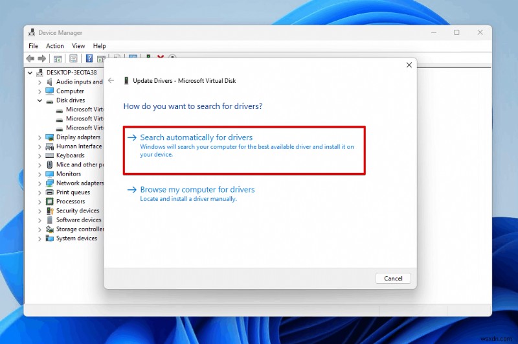Select the DESKTOP-3EOTA38 label

(x=72, y=73)
